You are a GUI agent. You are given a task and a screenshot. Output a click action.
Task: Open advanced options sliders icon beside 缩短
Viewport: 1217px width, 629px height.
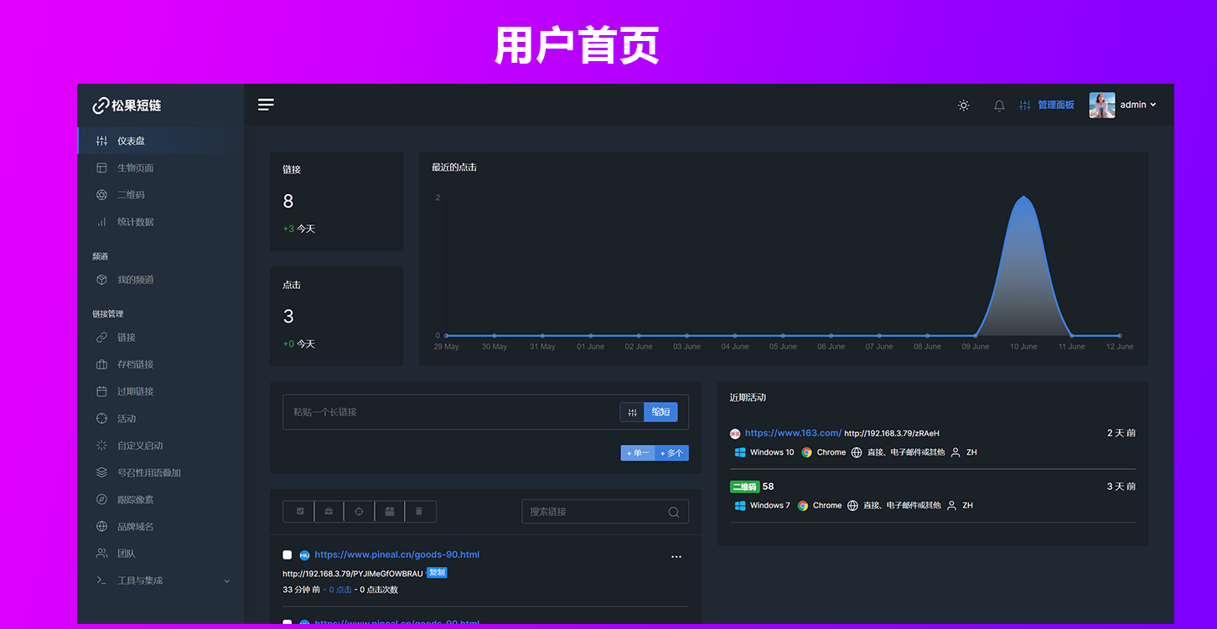[x=632, y=412]
